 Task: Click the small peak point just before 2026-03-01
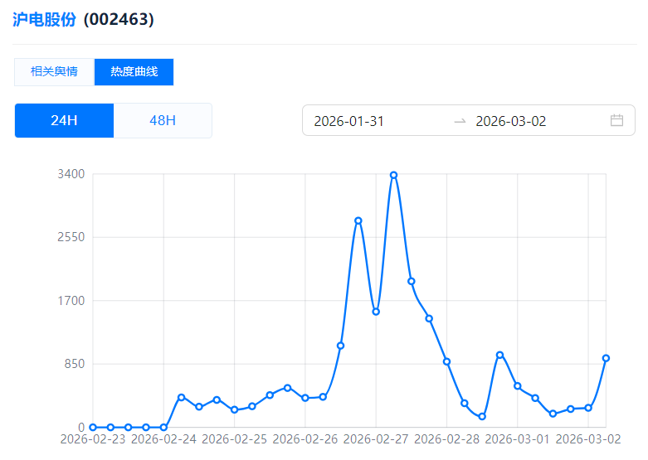tap(499, 355)
